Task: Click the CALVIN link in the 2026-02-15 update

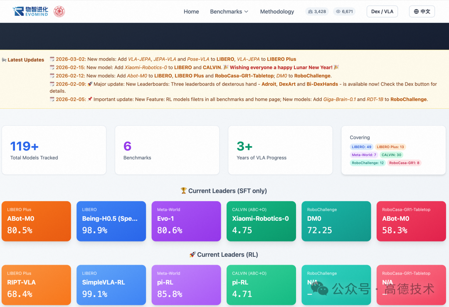Action: click(212, 68)
